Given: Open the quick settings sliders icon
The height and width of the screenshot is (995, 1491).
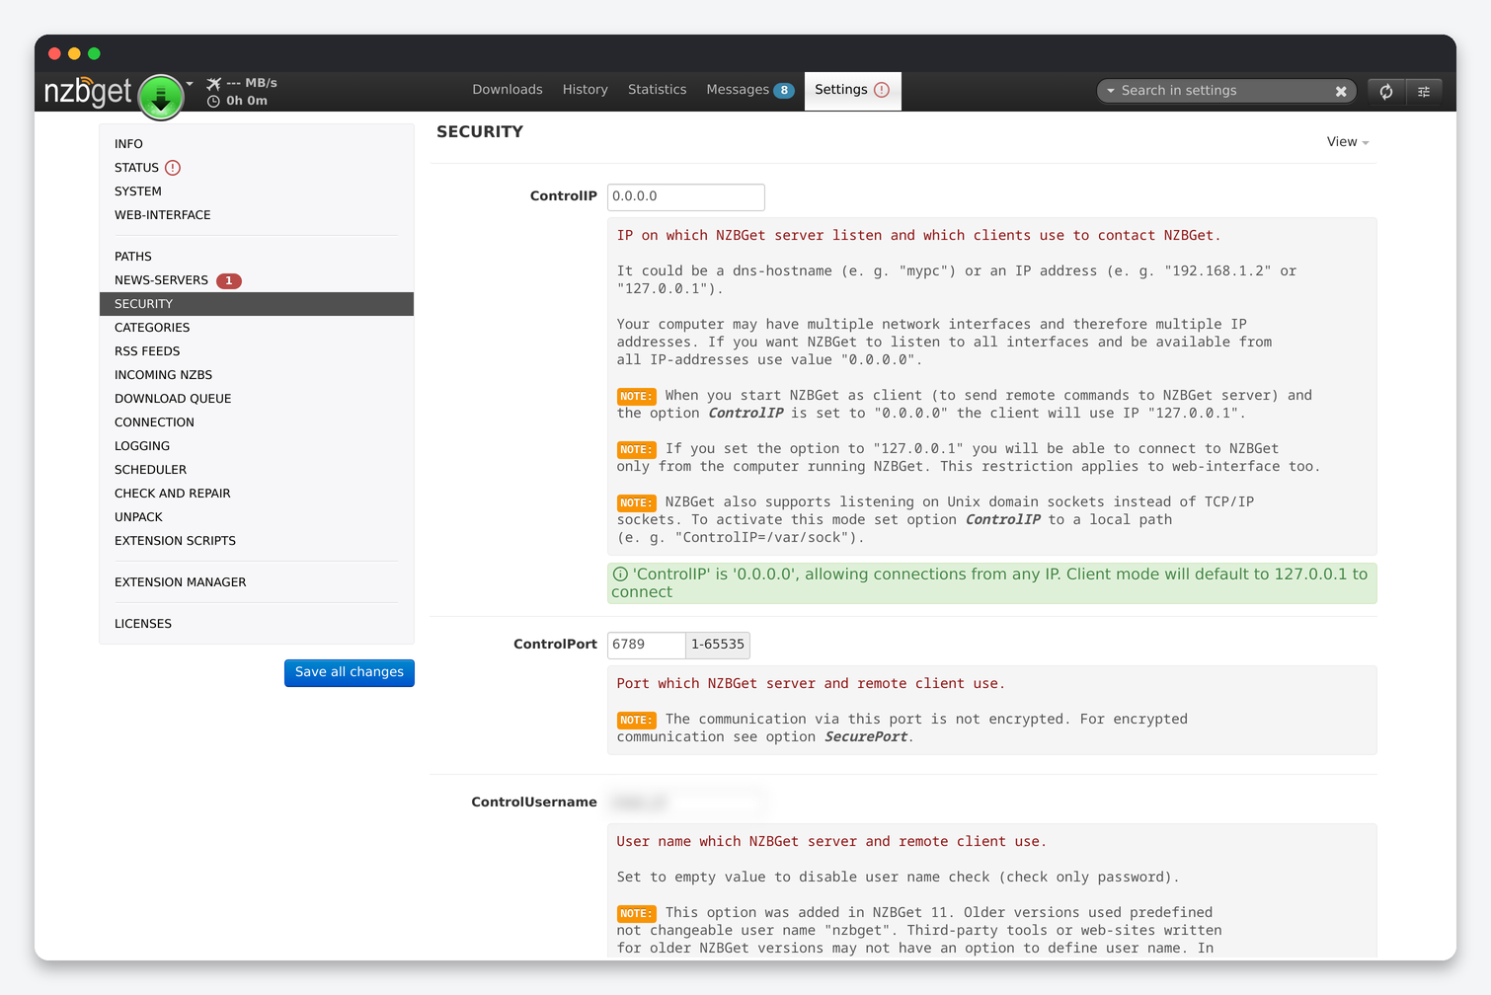Looking at the screenshot, I should [1424, 91].
